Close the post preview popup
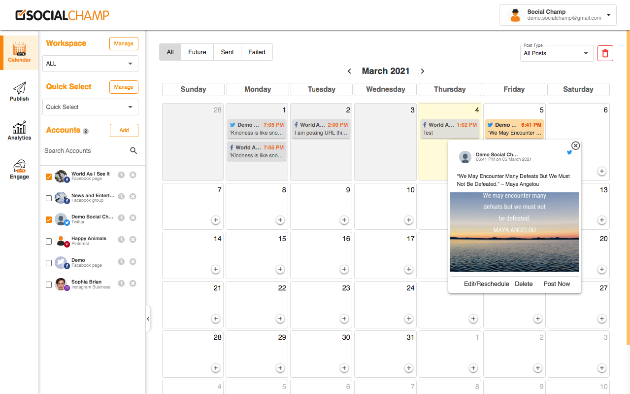The image size is (630, 394). pos(575,145)
